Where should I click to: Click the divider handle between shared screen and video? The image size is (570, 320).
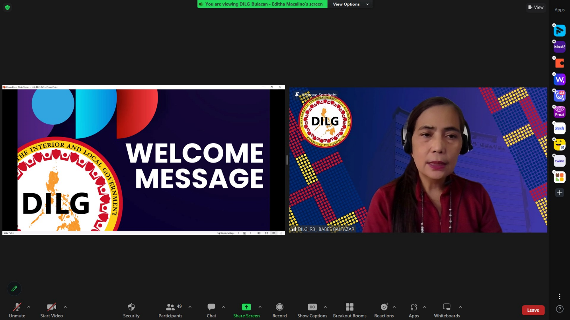287,160
